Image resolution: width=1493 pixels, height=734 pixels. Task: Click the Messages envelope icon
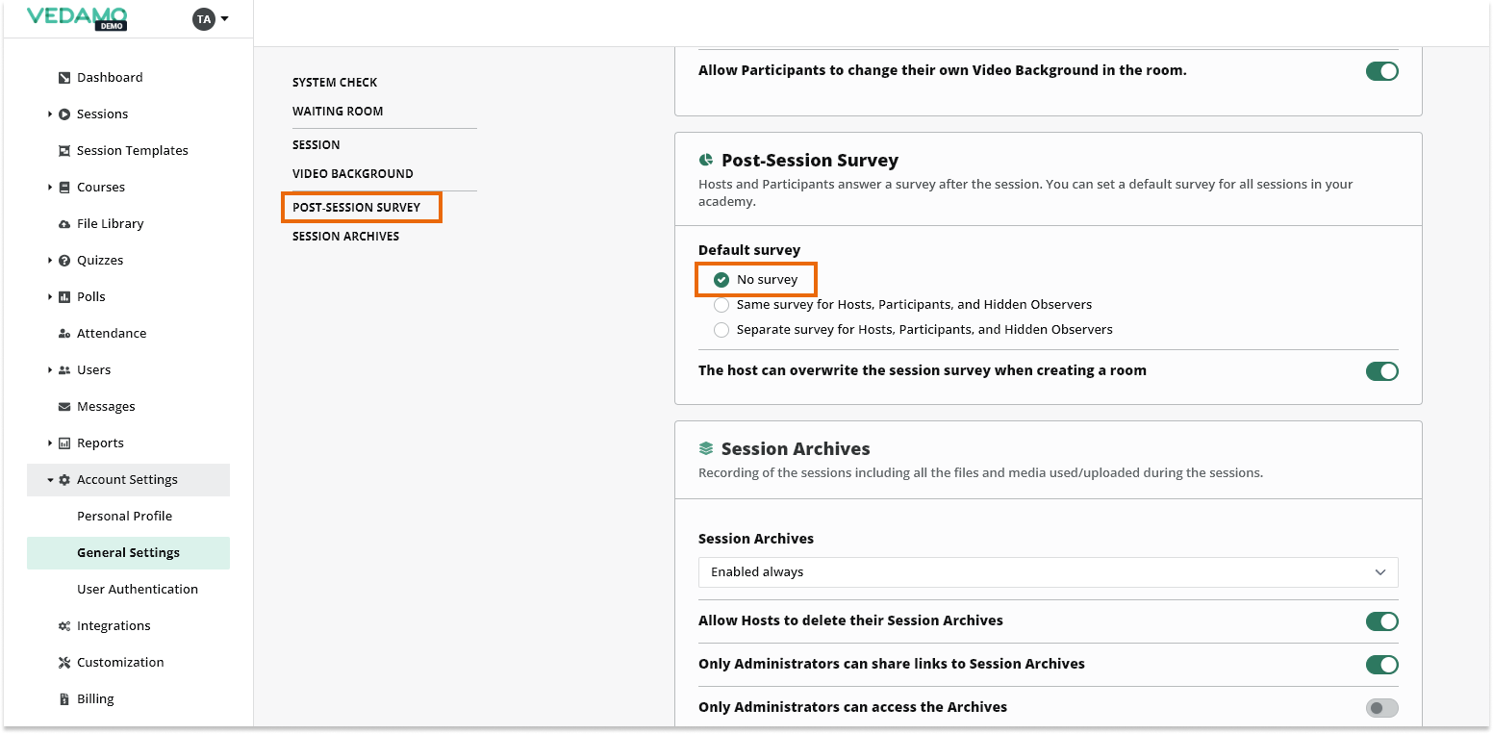[x=64, y=407]
